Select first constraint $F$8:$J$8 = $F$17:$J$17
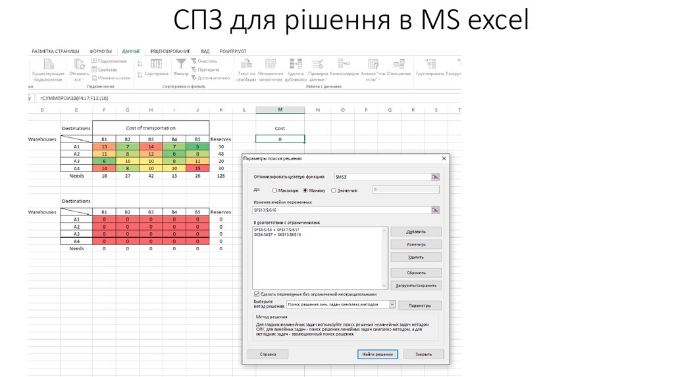Viewport: 674px width, 377px height. (x=276, y=230)
